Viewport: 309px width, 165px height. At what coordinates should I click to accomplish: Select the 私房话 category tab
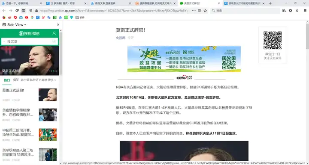34,80
